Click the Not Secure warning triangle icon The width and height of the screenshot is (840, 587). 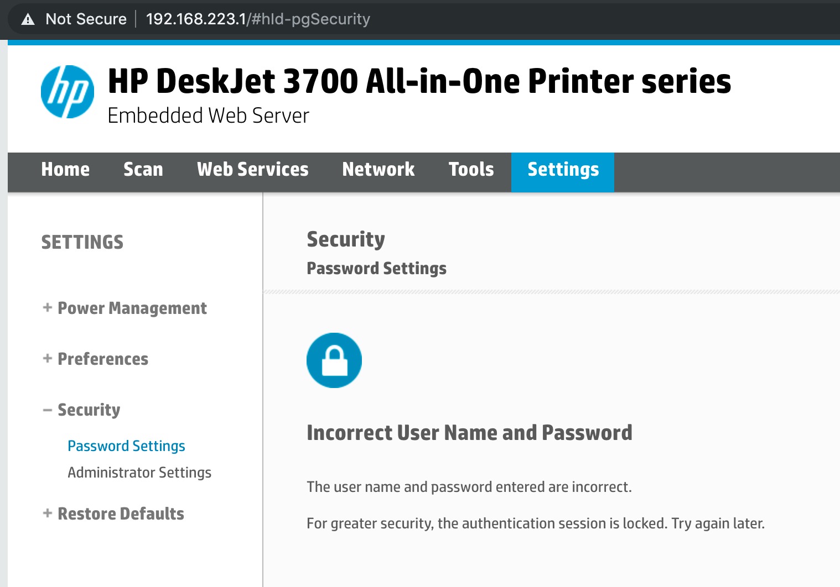(28, 19)
